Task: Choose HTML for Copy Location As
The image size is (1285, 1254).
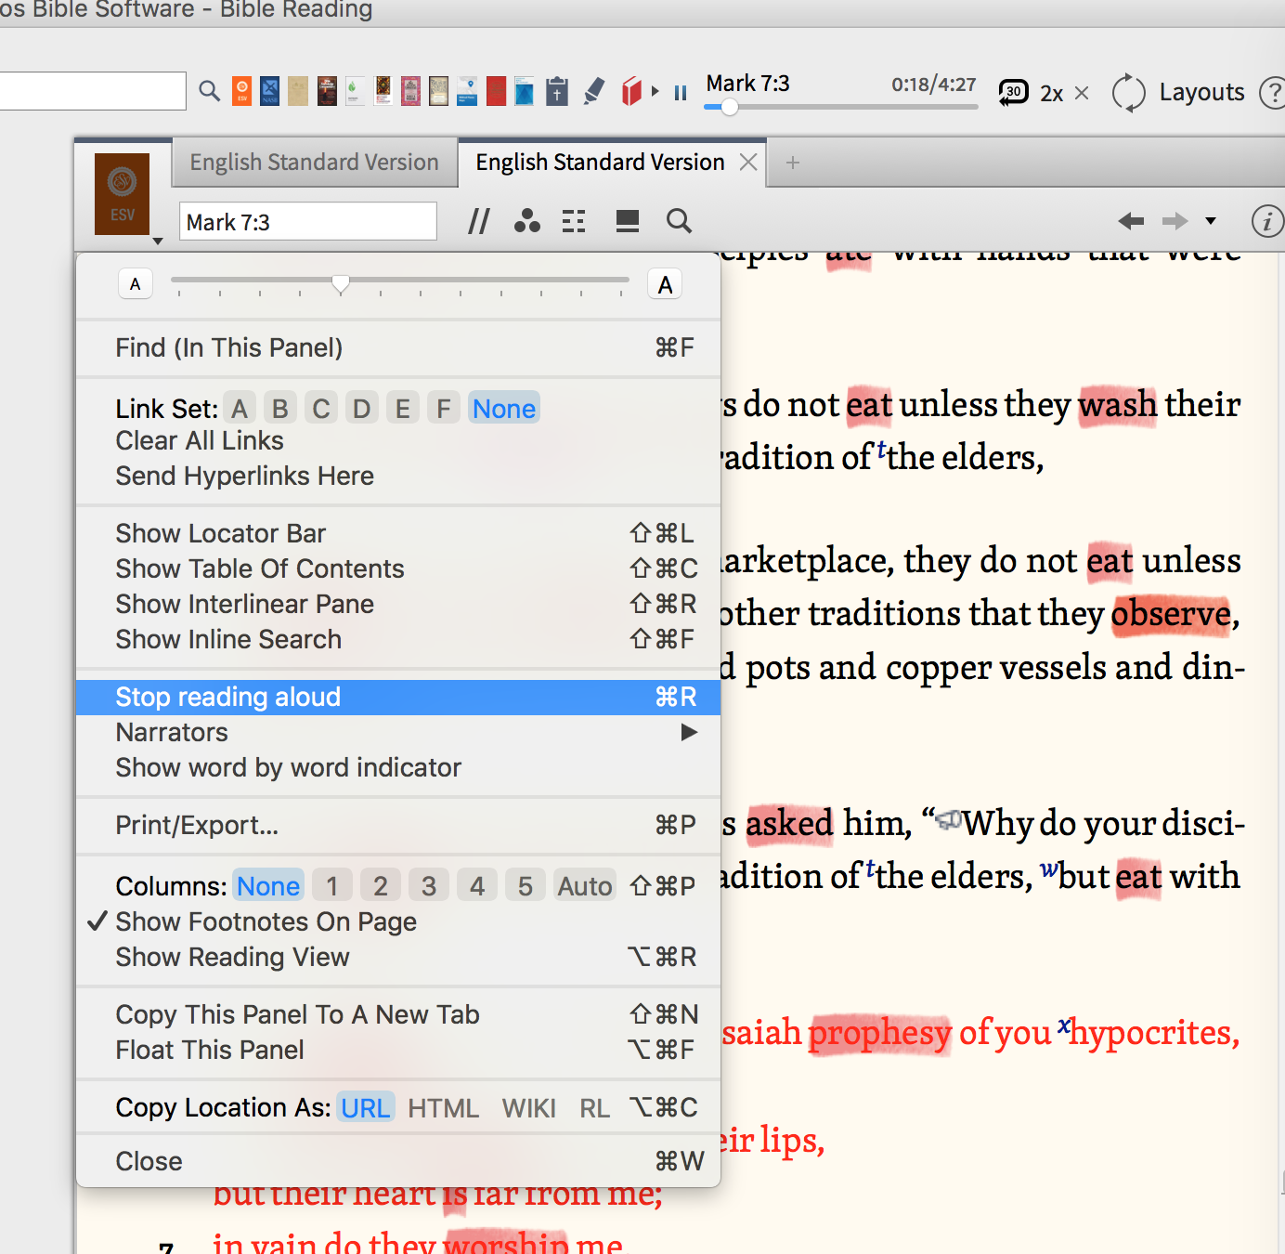Action: click(444, 1107)
